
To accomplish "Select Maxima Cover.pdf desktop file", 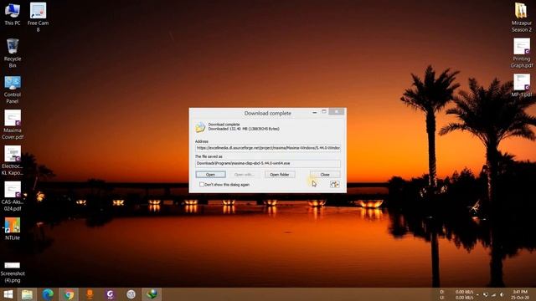I will coord(13,125).
